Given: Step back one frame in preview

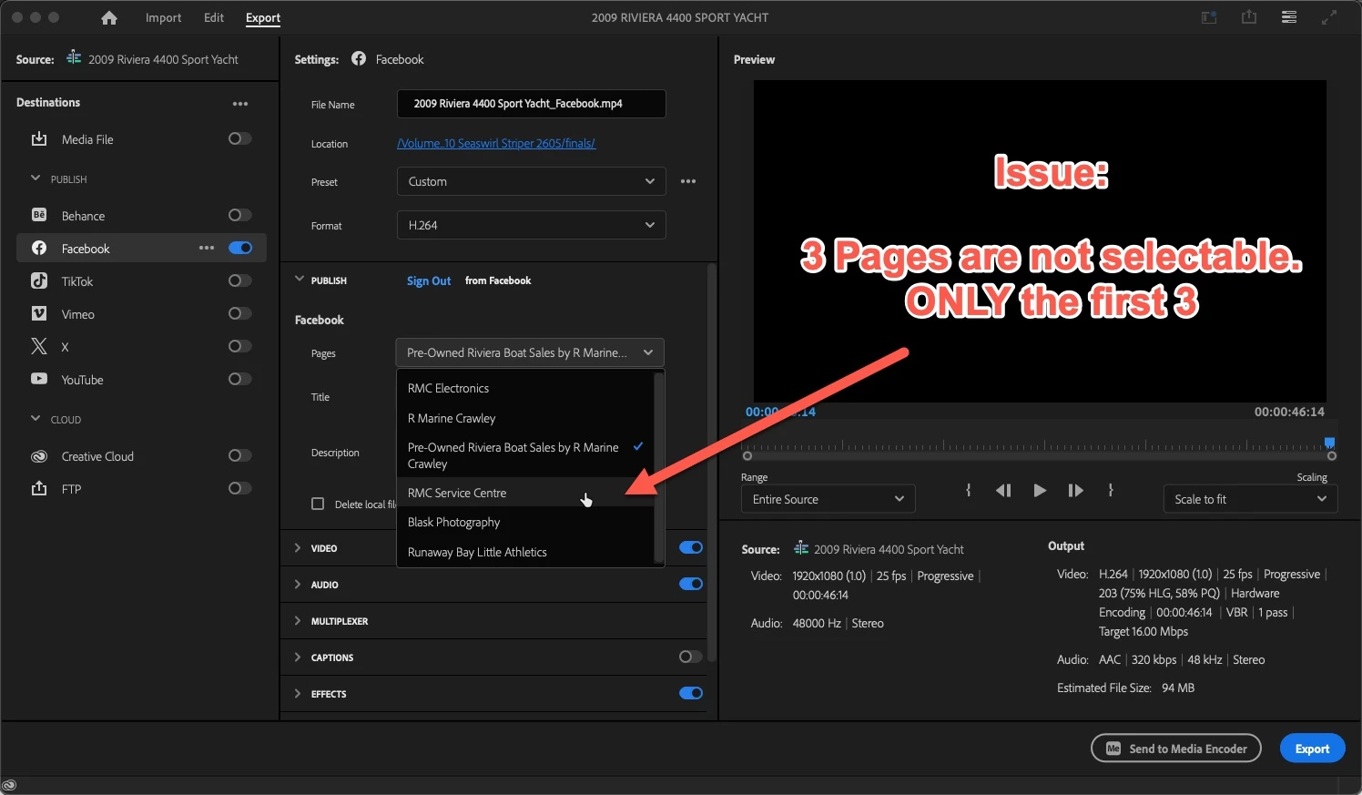Looking at the screenshot, I should (1003, 490).
